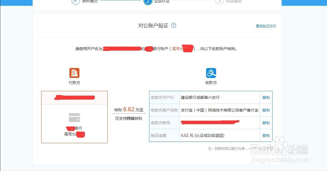Select the 企业认证 step 2 circle

(148, 1)
